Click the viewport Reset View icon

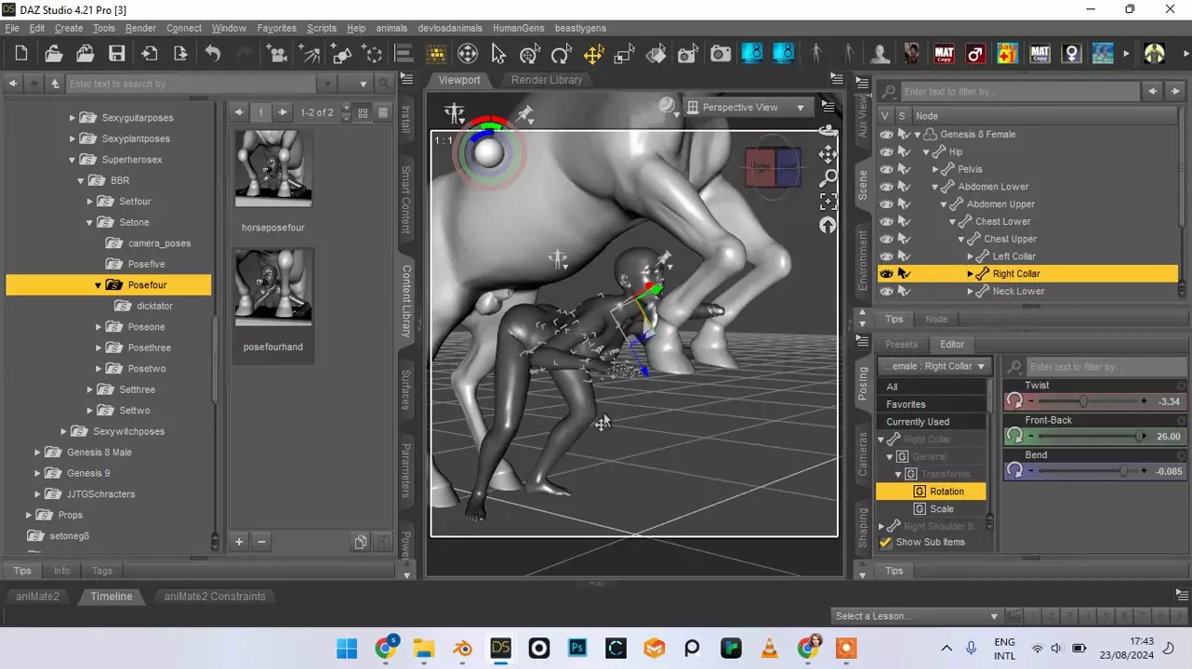pyautogui.click(x=828, y=226)
